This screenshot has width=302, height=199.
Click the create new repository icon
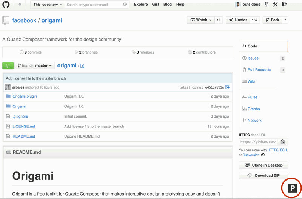pyautogui.click(x=267, y=4)
